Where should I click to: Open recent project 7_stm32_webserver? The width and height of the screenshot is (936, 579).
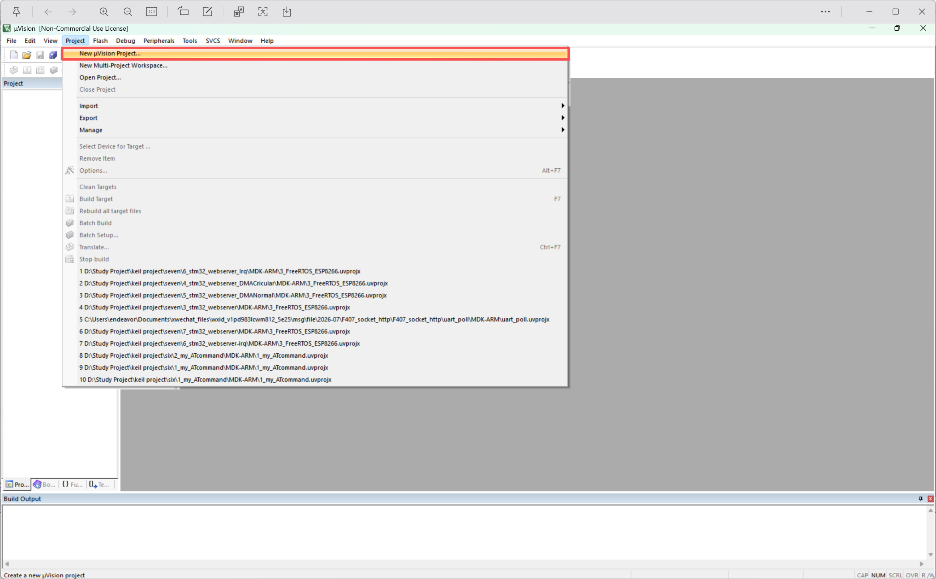pyautogui.click(x=315, y=331)
